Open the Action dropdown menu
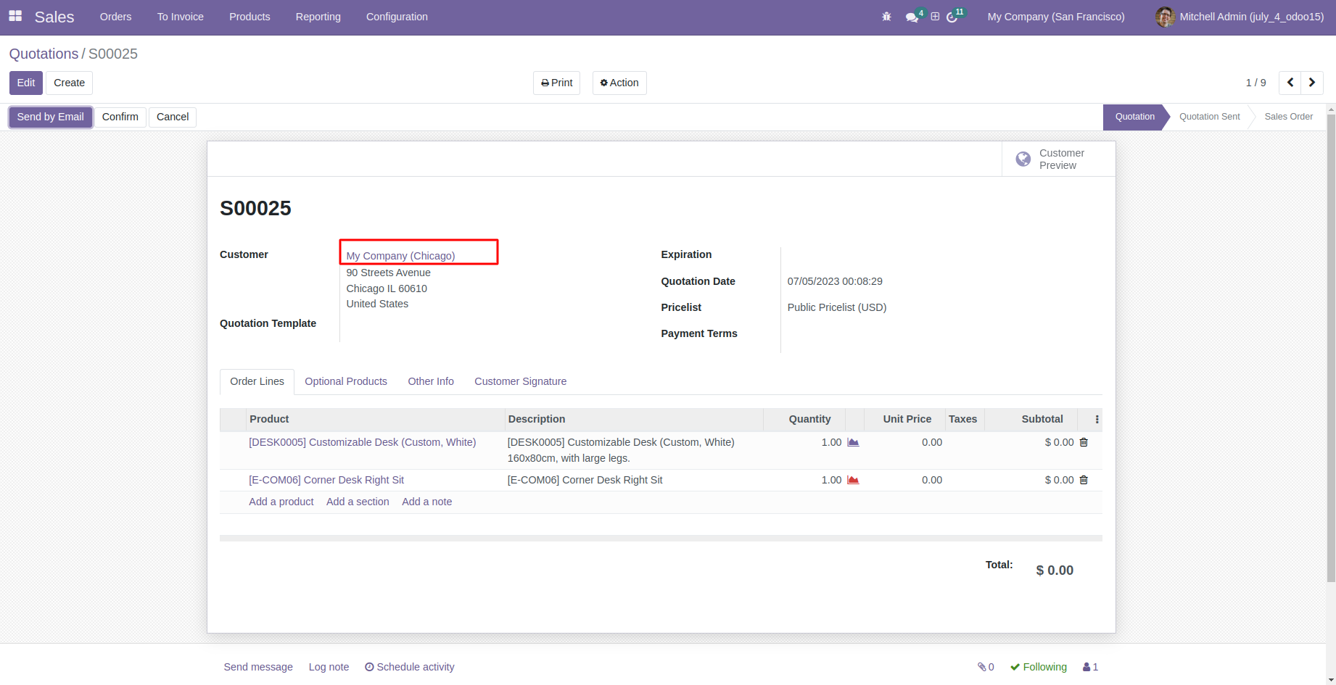This screenshot has height=685, width=1336. 619,83
